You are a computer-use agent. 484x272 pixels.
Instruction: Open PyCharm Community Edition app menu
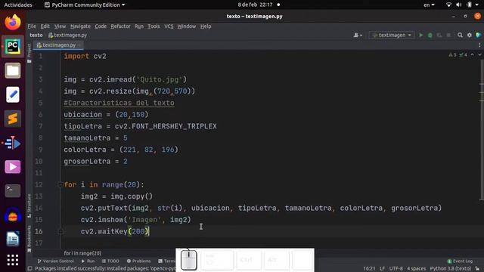point(85,5)
